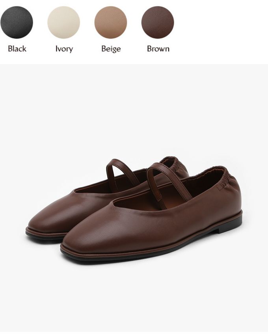
Task: Click the Black color label
Action: 17,49
